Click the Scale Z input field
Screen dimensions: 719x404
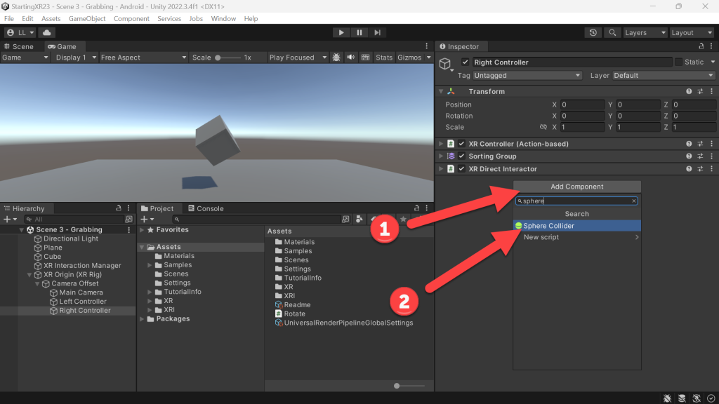coord(694,127)
